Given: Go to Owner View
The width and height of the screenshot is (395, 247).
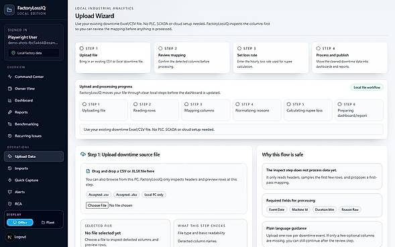Looking at the screenshot, I should tap(34, 89).
